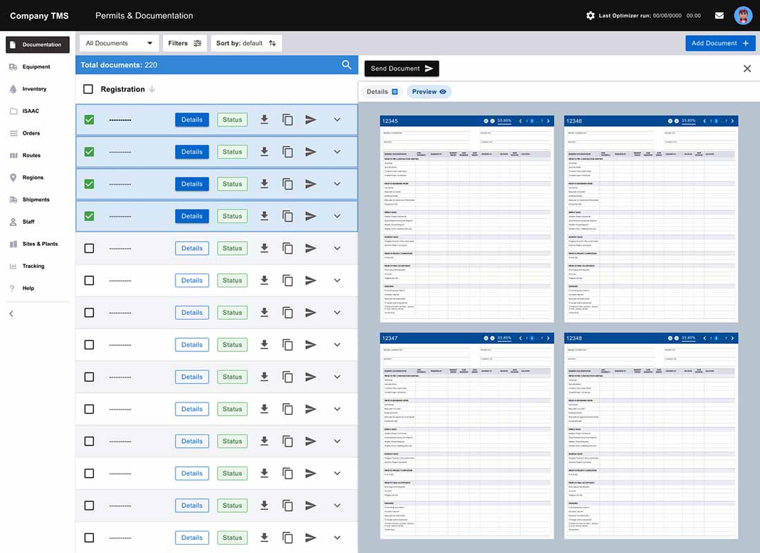Click the Equipment truck icon in the sidebar

(x=13, y=67)
